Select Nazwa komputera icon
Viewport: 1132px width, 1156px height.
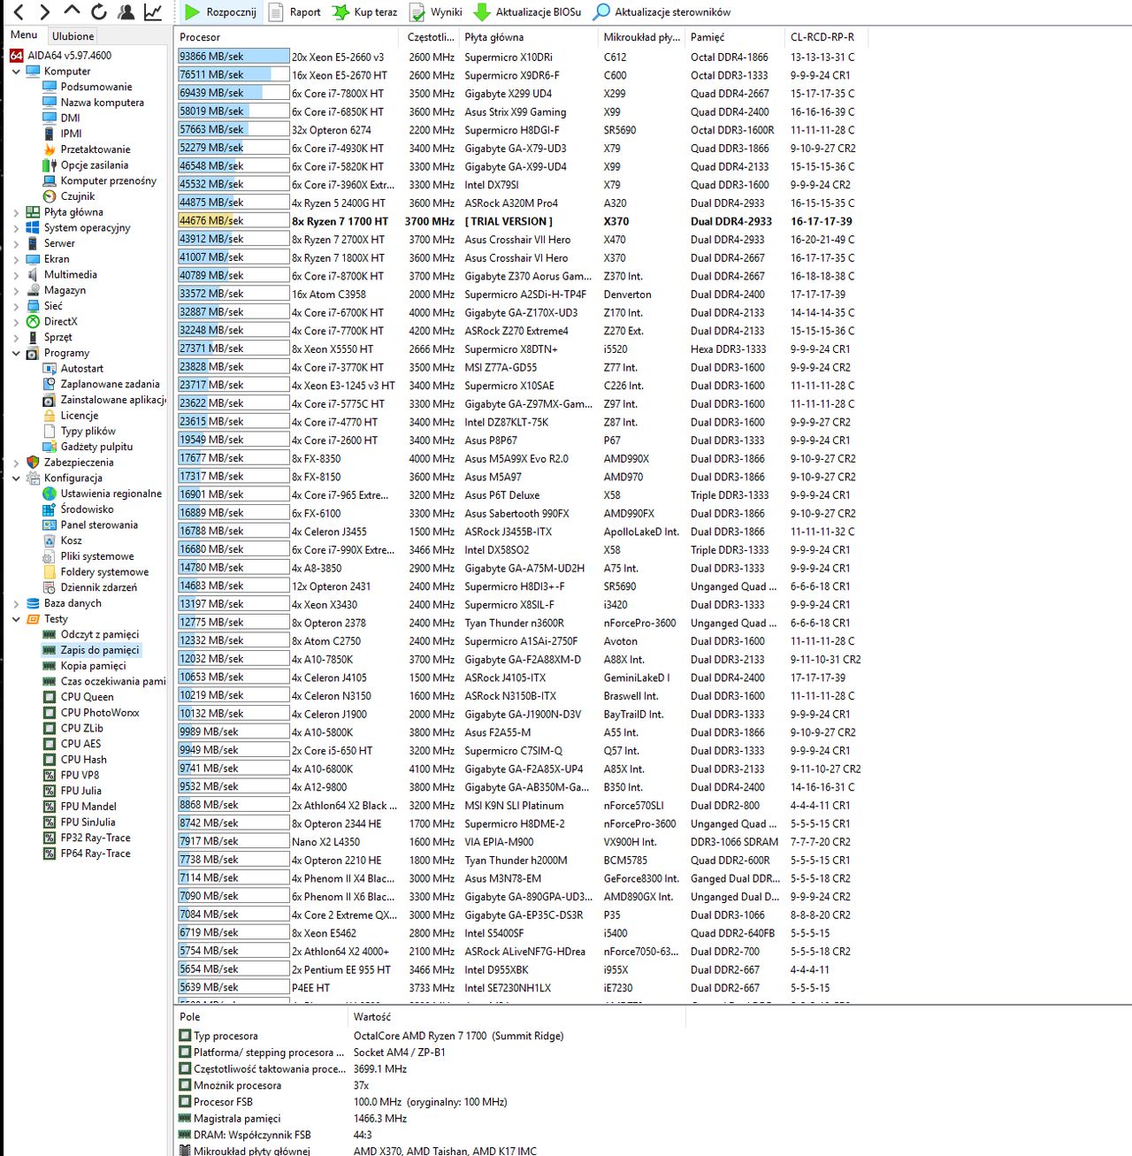tap(50, 103)
